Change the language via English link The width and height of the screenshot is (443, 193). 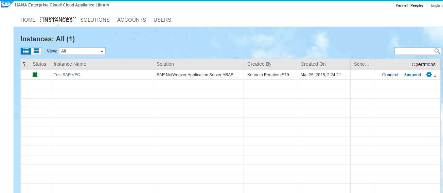(437, 5)
